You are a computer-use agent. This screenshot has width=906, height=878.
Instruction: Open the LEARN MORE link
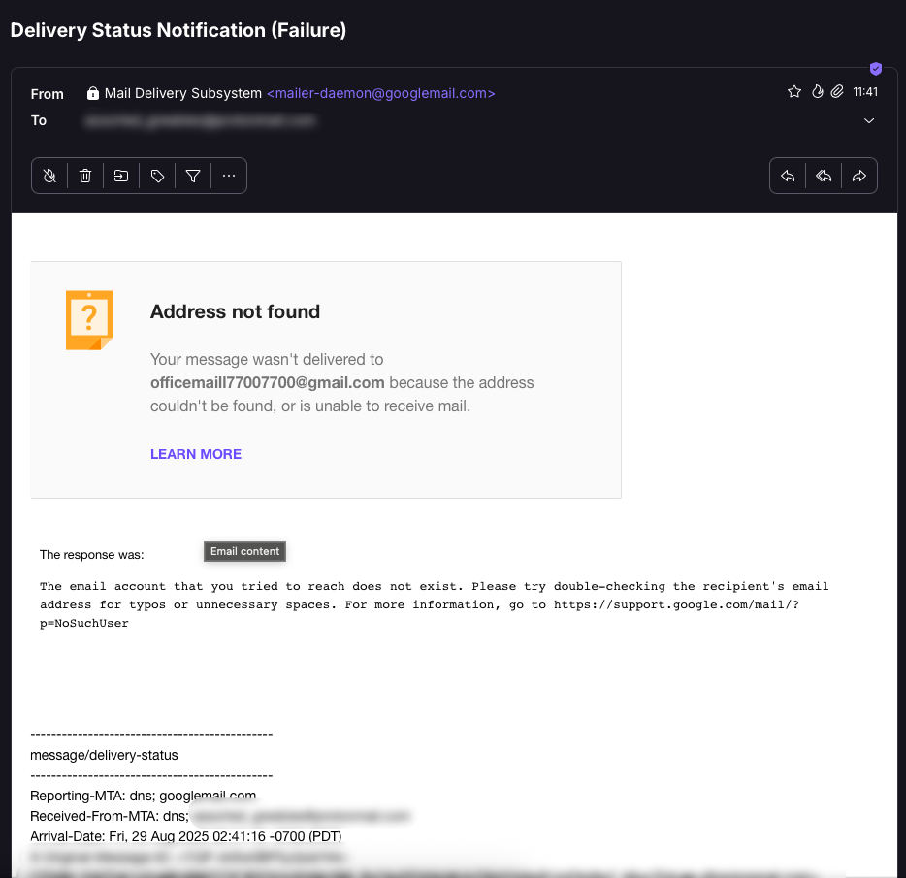196,454
